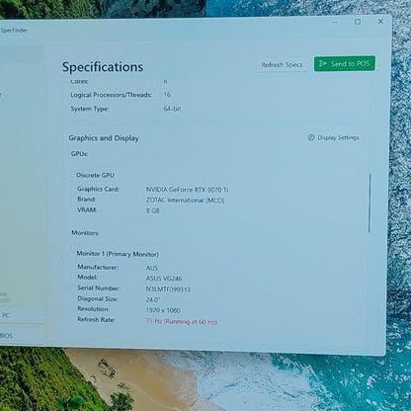Click the Monitor 1 (Primary Monitor) heading
This screenshot has width=411, height=411.
[118, 254]
